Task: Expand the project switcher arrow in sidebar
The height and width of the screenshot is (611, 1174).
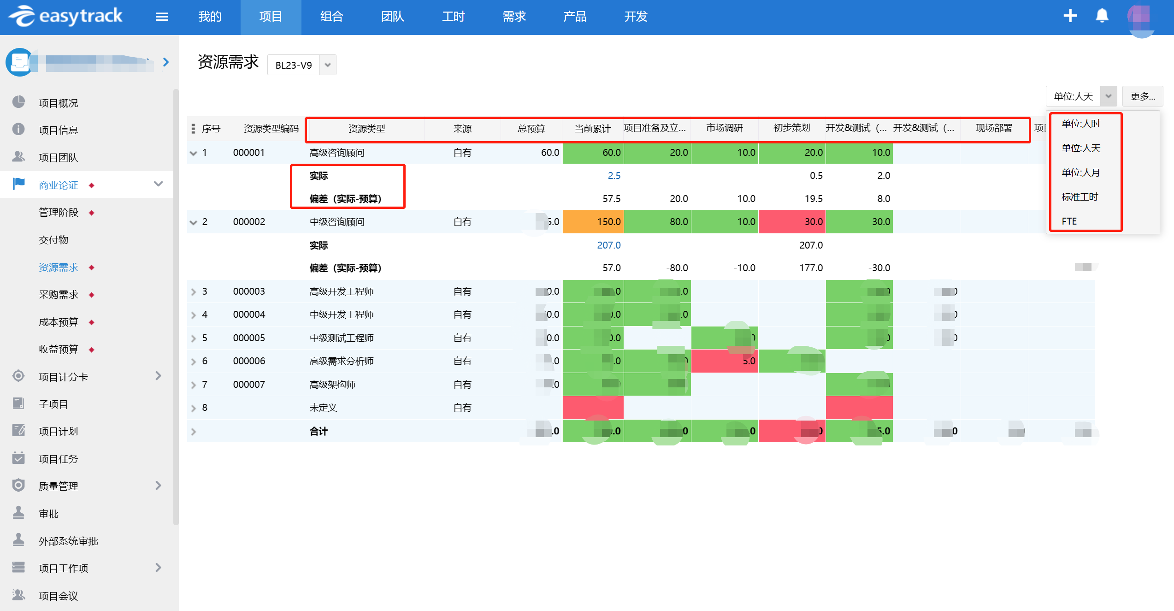Action: click(166, 62)
